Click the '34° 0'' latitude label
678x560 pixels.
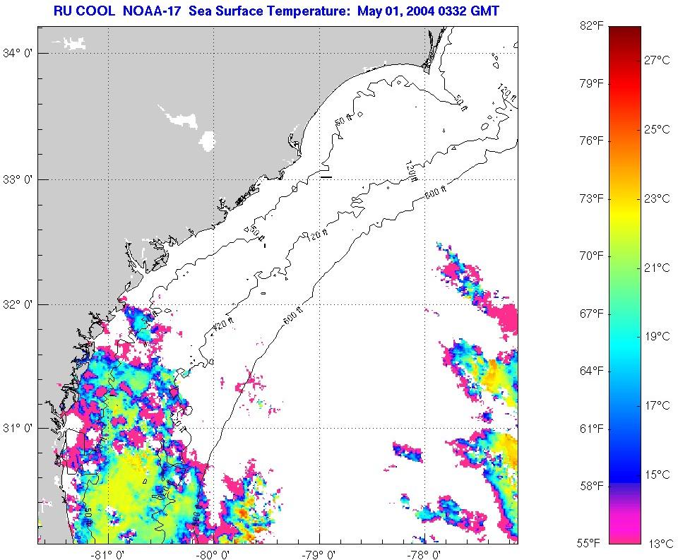point(18,54)
